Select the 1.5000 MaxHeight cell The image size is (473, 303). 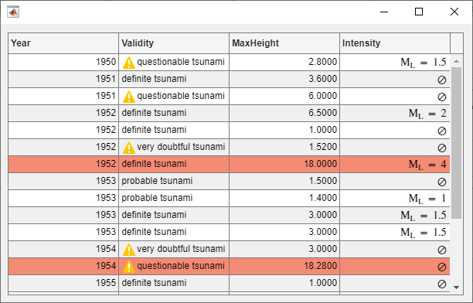tap(284, 181)
